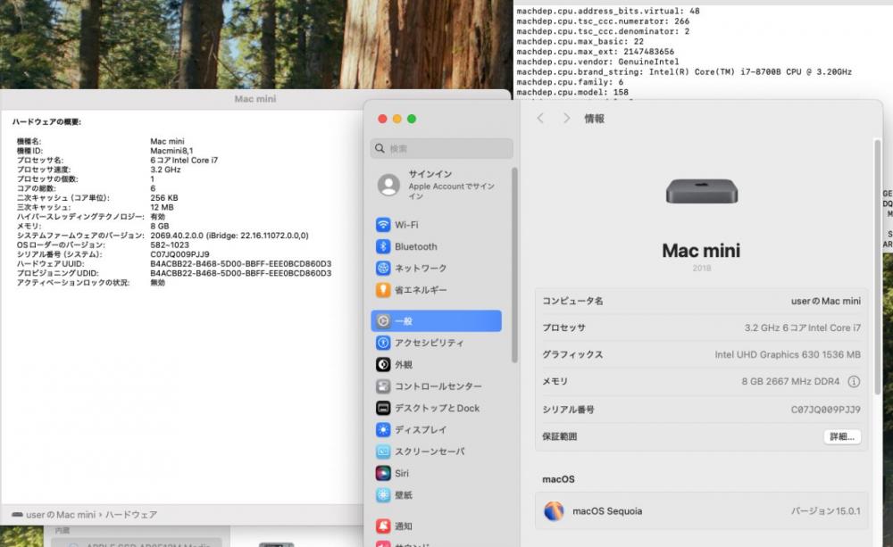Click machdep.cpu.family: 6 line in Terminal
The height and width of the screenshot is (547, 893).
(x=570, y=82)
